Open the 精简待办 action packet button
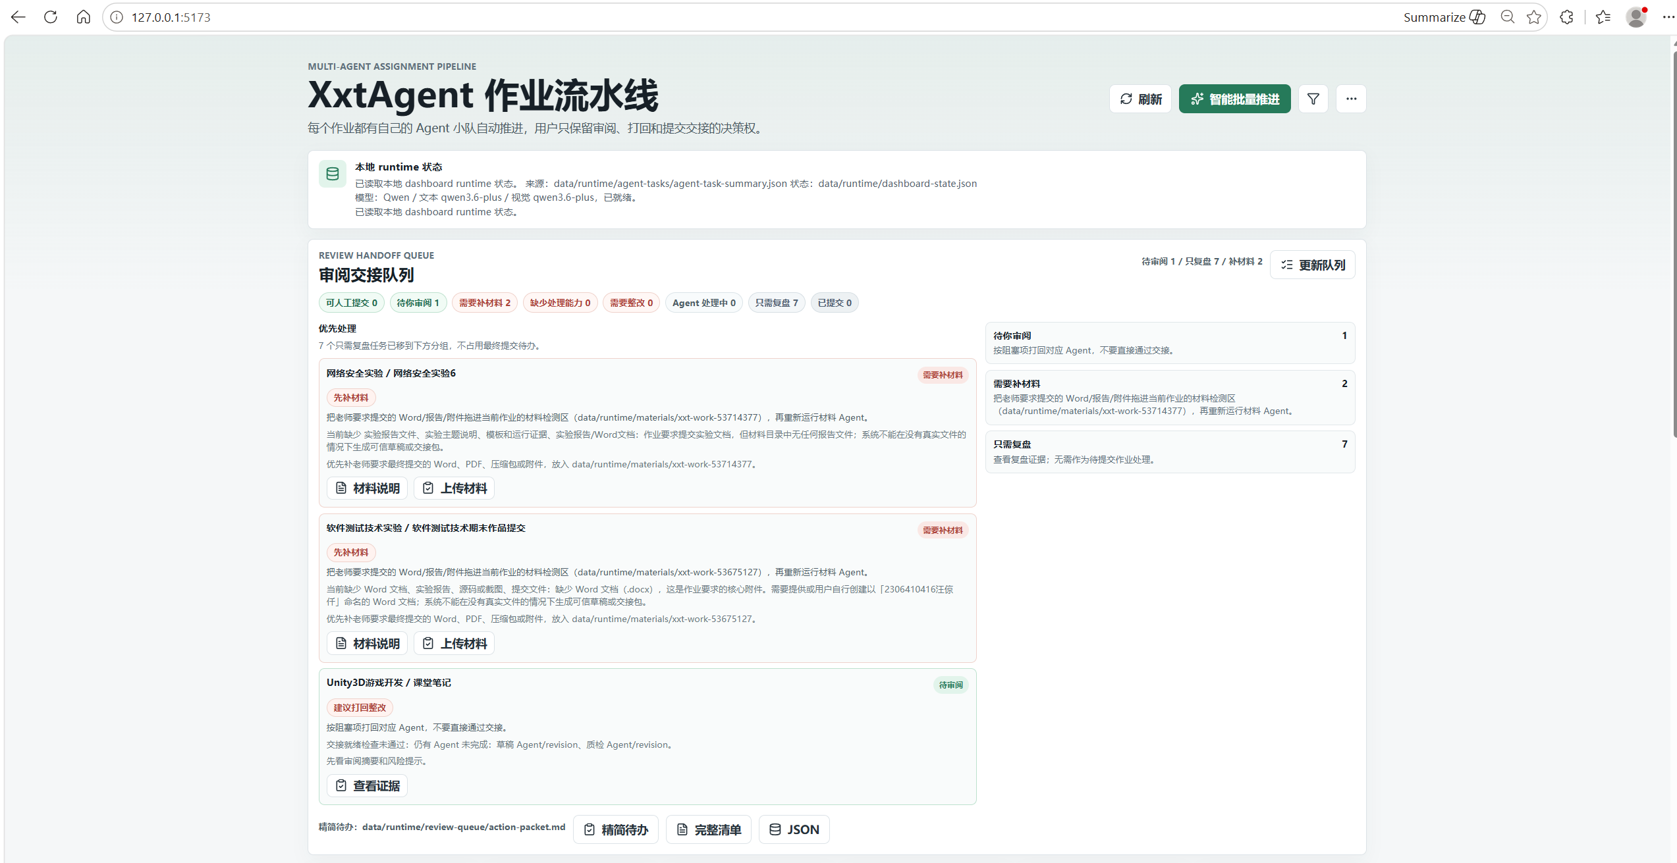 [616, 829]
